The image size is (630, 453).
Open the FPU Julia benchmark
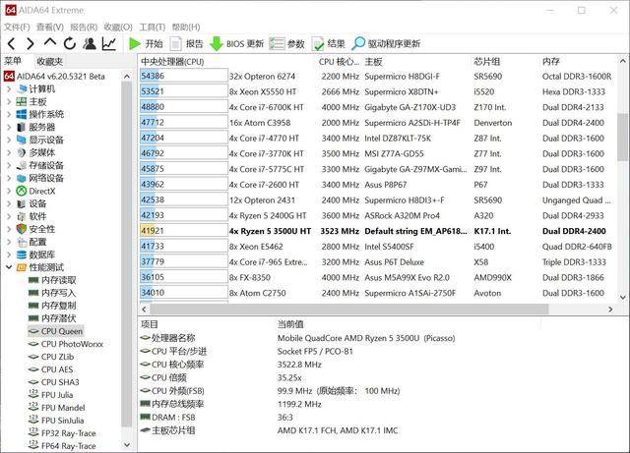point(51,395)
